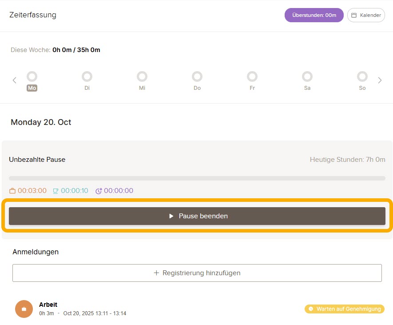Open the Kalender view

[366, 15]
